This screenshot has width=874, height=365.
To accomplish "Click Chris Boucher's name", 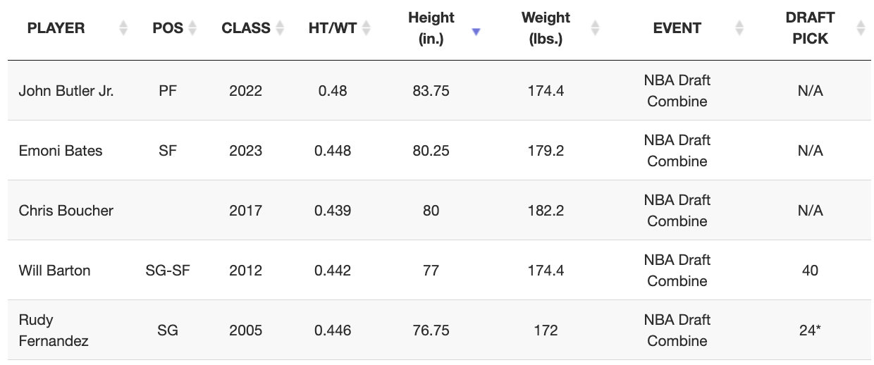I will [66, 211].
